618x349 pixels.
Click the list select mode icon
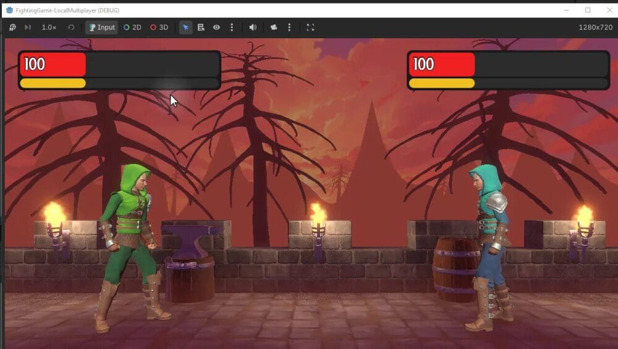(x=201, y=27)
